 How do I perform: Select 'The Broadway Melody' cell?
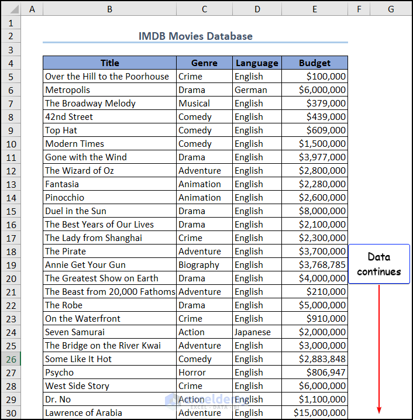[109, 103]
